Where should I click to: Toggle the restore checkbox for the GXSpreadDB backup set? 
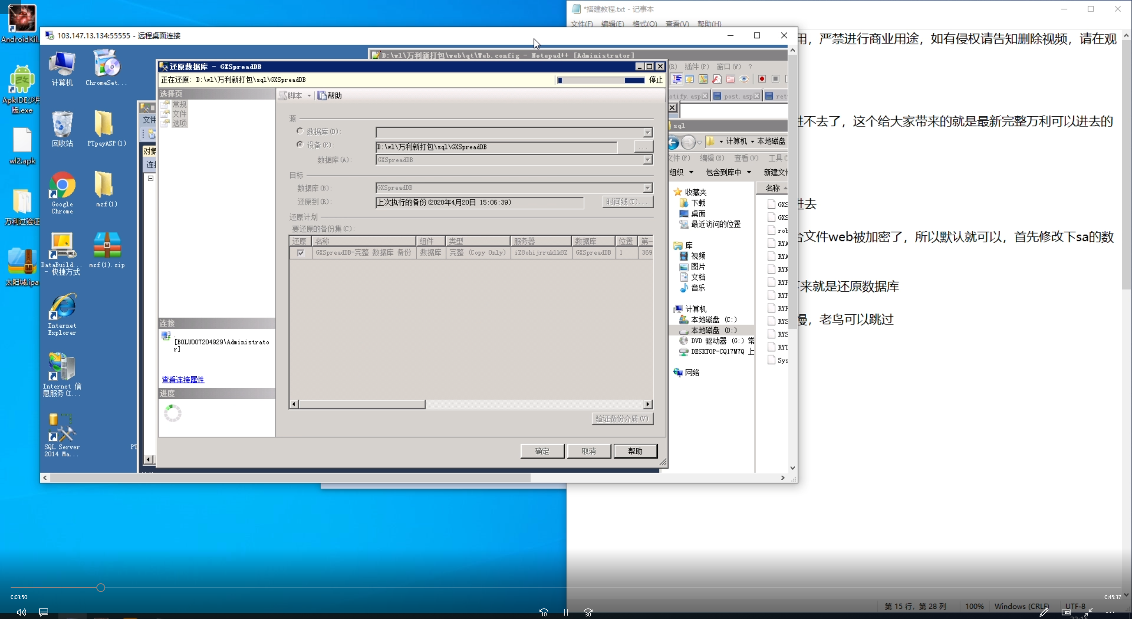point(301,253)
